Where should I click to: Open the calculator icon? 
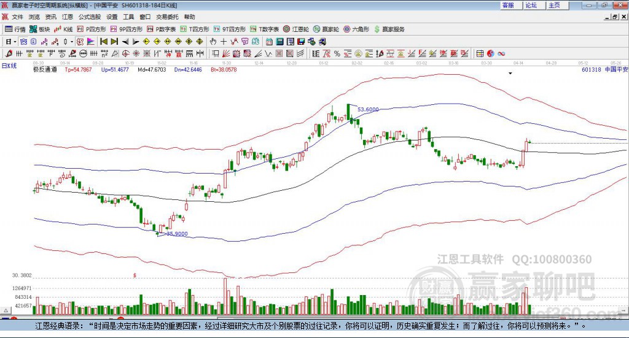point(279,42)
